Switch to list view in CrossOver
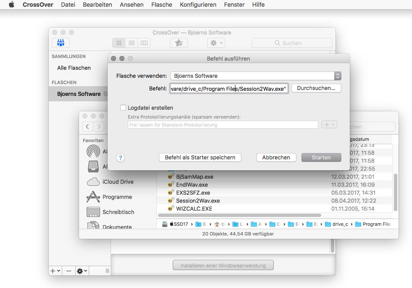This screenshot has height=288, width=412. [131, 43]
